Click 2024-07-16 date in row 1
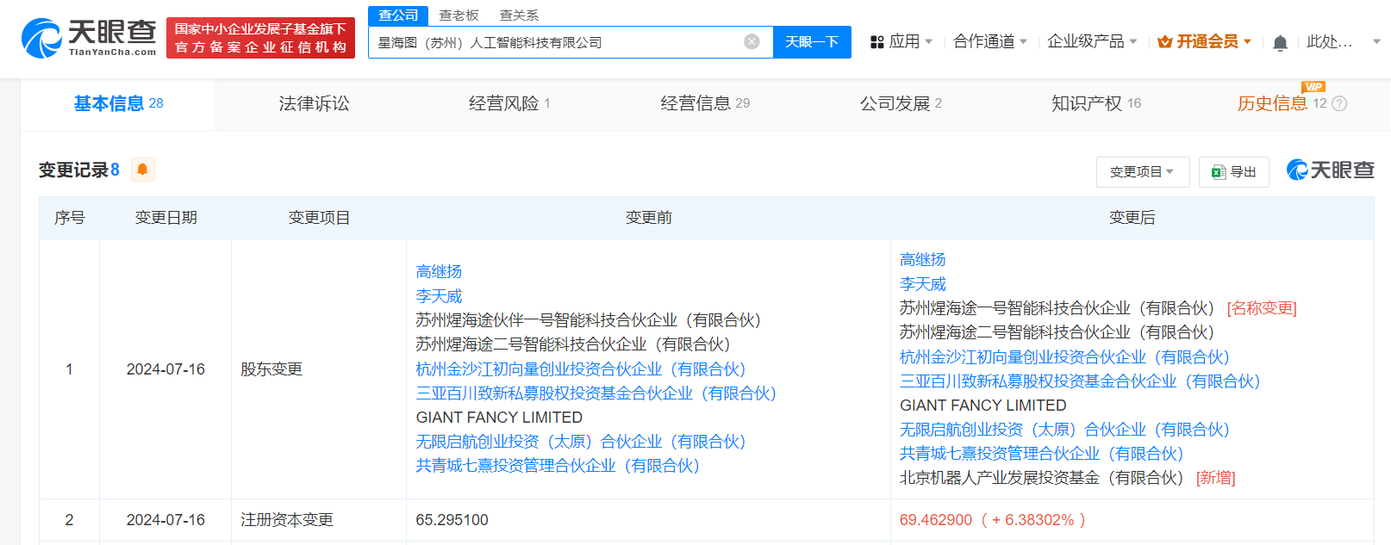Image resolution: width=1391 pixels, height=545 pixels. (165, 369)
